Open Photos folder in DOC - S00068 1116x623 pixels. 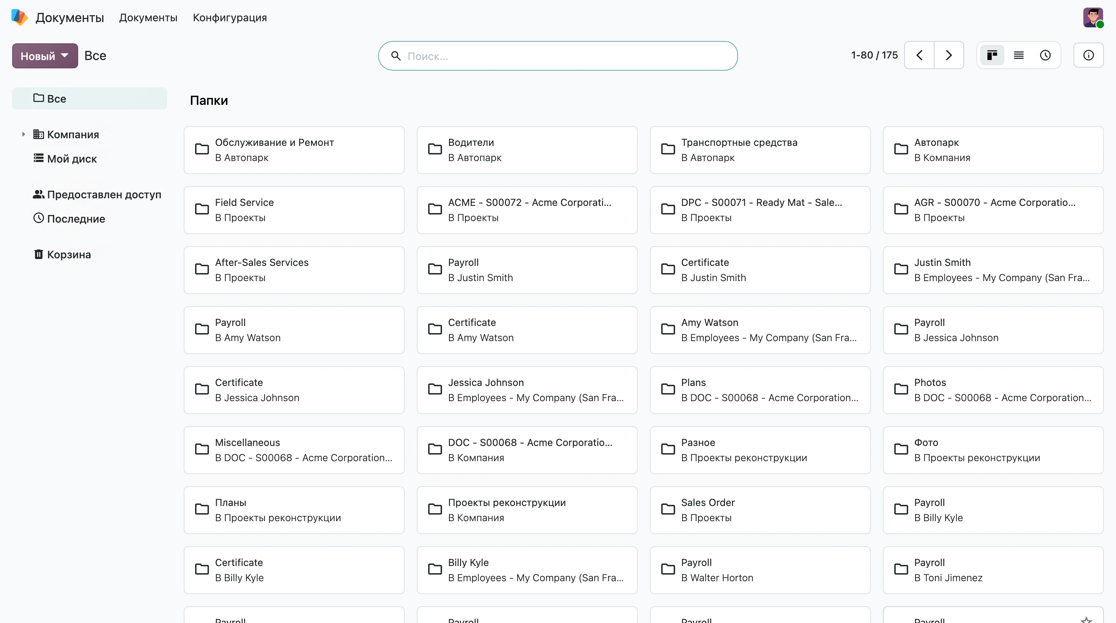tap(993, 390)
